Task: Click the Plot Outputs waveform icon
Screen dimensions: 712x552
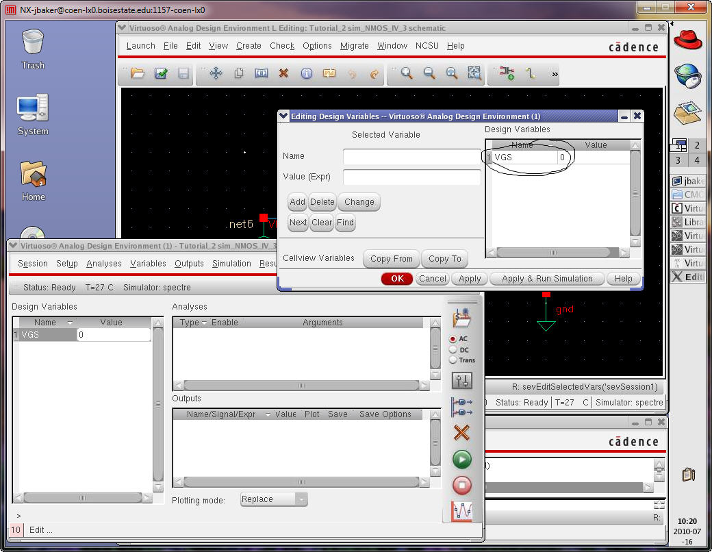Action: (x=462, y=512)
